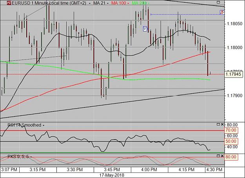Click the RSI axis 80.00 value
Viewport: 245px width, 178px height.
point(232,125)
